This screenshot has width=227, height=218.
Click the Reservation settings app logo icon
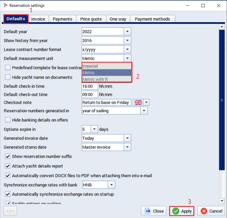(x=5, y=6)
